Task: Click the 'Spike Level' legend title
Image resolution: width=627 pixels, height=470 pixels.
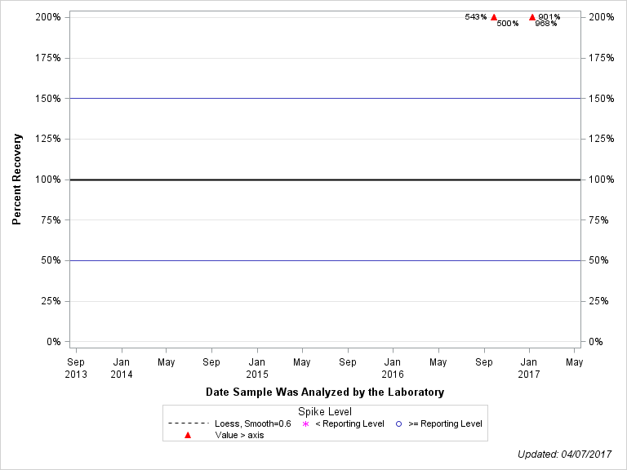Action: point(325,411)
